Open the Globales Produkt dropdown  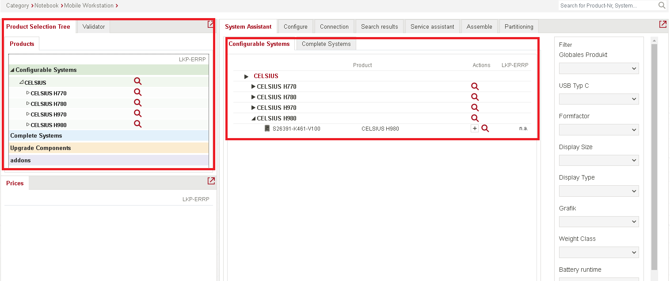point(599,68)
